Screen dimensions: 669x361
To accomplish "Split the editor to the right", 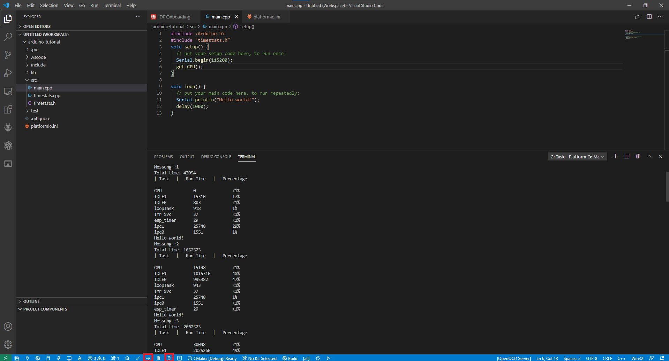I will pos(649,17).
